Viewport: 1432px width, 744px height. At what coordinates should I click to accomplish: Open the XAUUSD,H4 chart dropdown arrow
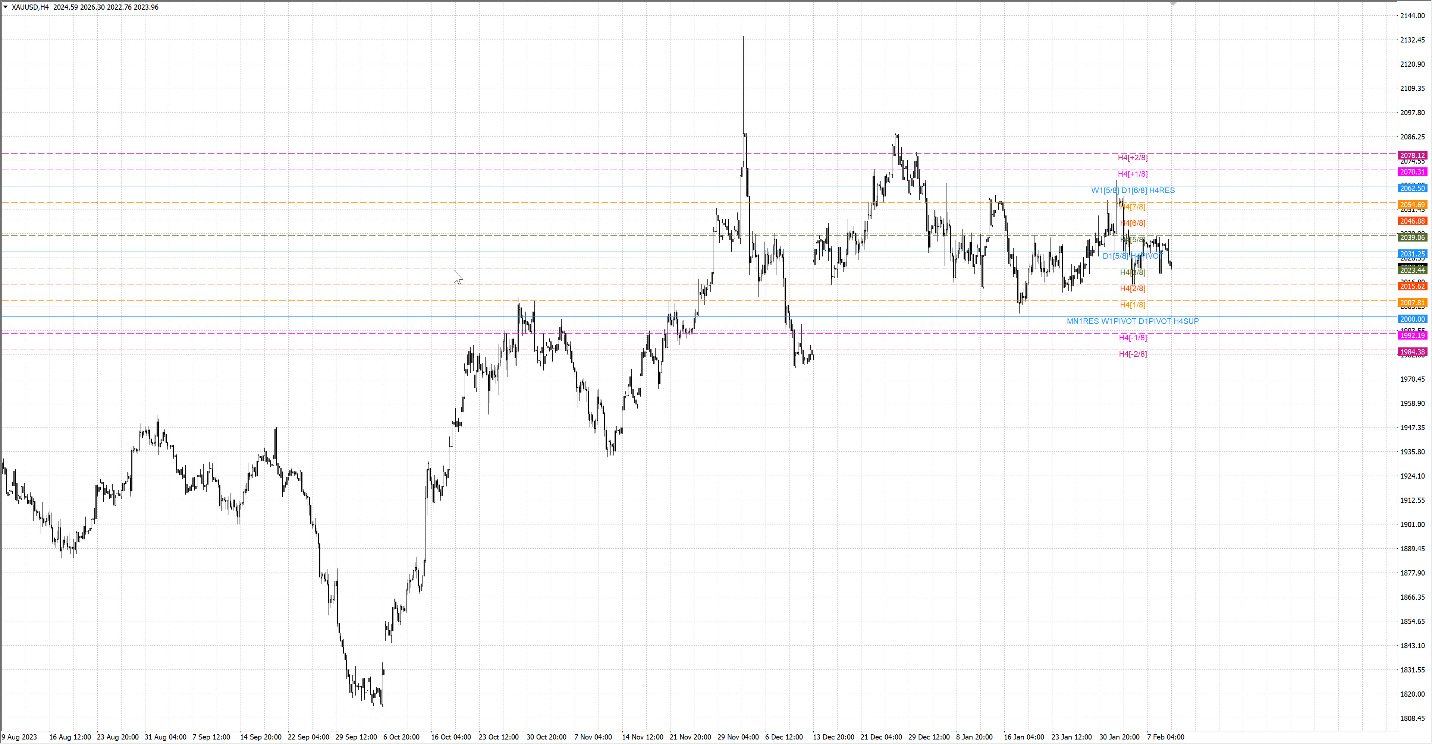click(x=6, y=7)
